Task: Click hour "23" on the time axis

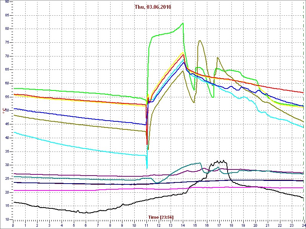Action: coord(291,226)
